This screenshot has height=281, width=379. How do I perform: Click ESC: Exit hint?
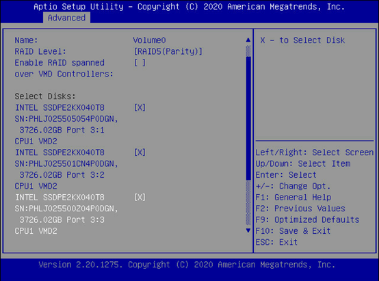point(276,242)
